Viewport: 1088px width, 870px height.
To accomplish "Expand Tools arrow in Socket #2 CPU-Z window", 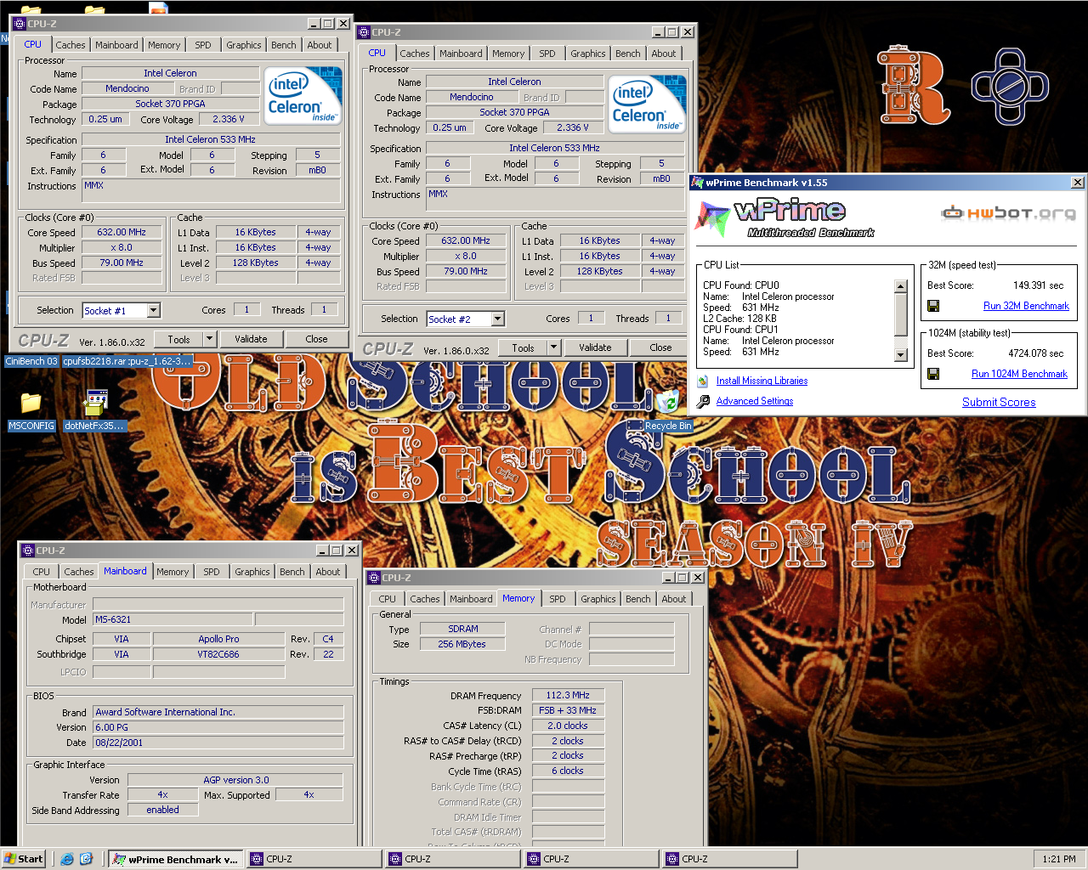I will (x=553, y=347).
